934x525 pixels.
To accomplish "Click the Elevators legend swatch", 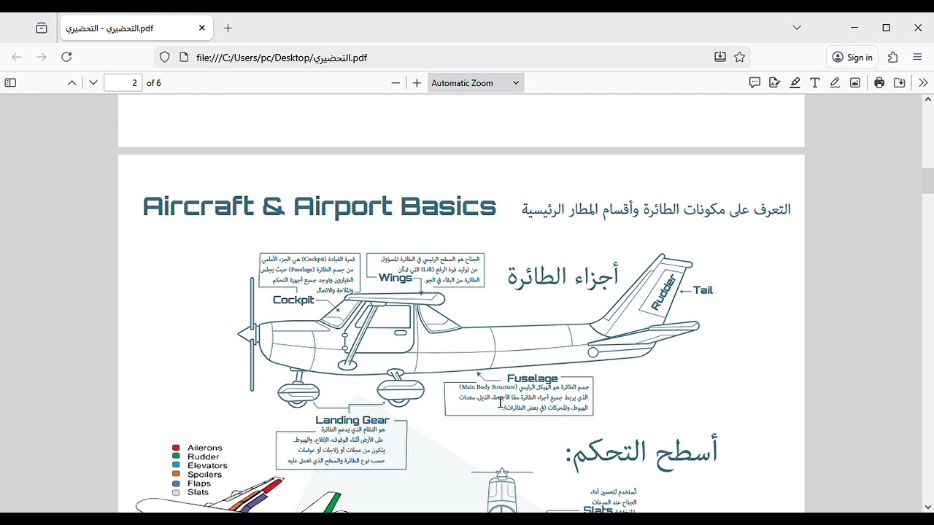I will point(176,465).
